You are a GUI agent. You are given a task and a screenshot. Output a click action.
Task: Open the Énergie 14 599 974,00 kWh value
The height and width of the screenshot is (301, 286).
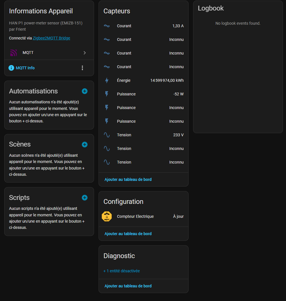[167, 80]
